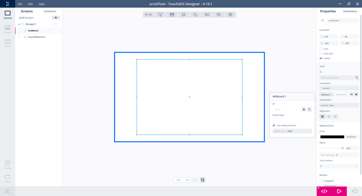Open the Help menu
This screenshot has width=362, height=196.
pos(41,4)
